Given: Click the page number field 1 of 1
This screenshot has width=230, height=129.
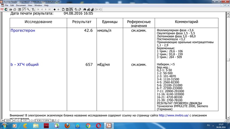Looking at the screenshot, I should [x=25, y=120].
